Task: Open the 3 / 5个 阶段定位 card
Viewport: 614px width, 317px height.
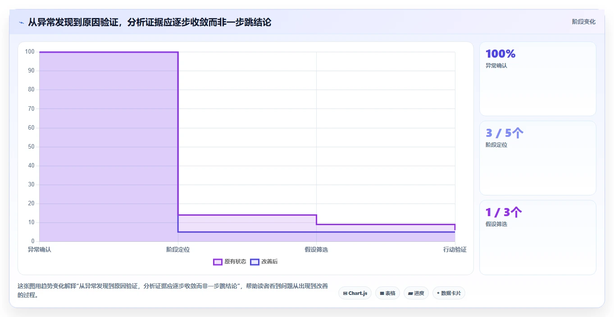Action: (x=538, y=158)
